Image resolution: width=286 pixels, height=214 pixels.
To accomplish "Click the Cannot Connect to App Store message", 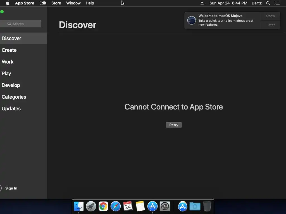I will click(174, 107).
